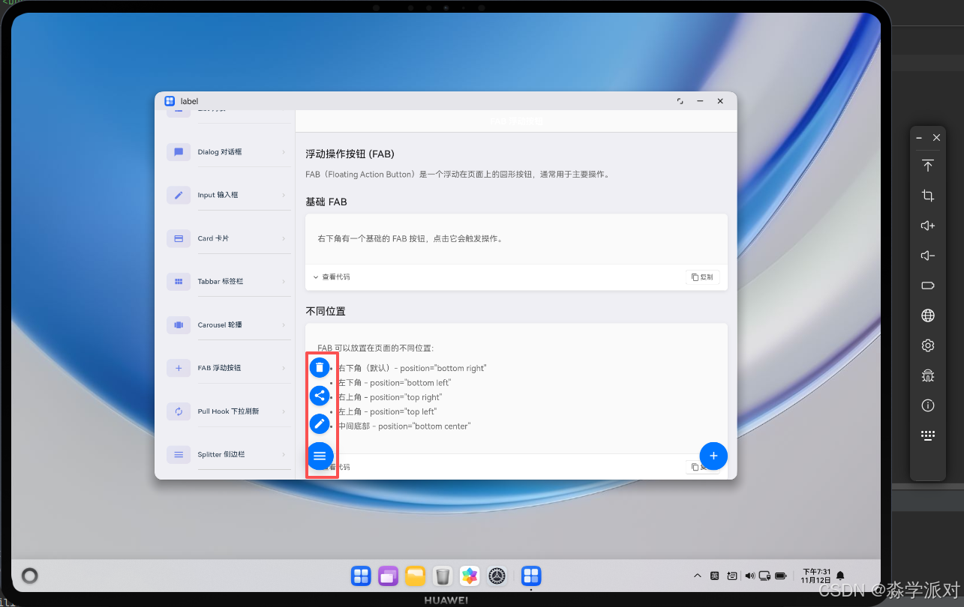Click the screenshot crop icon in emulator toolbar
The image size is (964, 607).
click(x=928, y=196)
